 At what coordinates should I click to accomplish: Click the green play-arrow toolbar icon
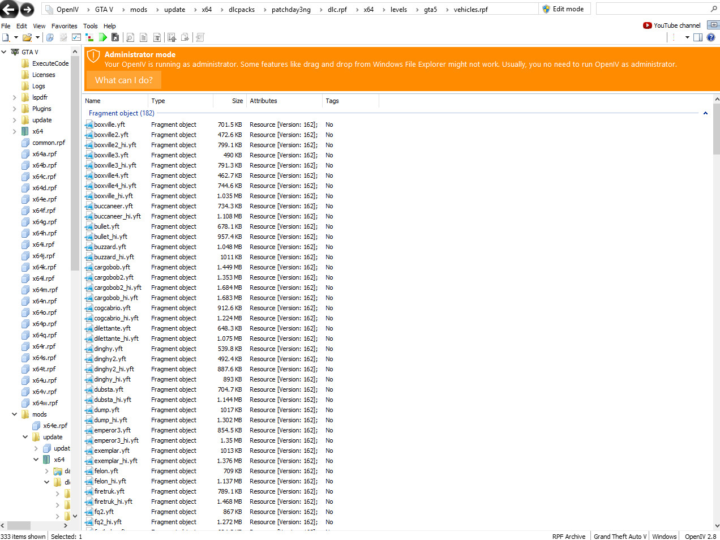pos(102,37)
